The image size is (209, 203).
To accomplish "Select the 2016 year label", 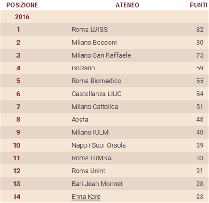I will pos(22,17).
